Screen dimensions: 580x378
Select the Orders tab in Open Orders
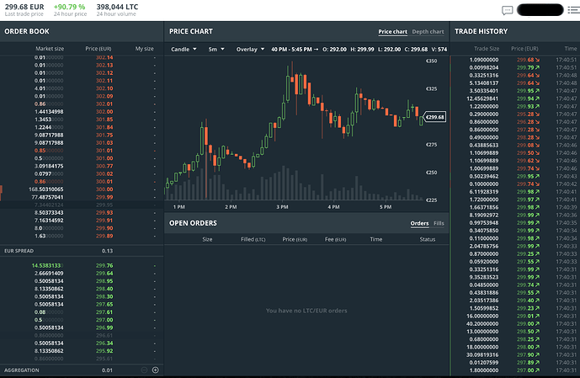click(x=419, y=223)
